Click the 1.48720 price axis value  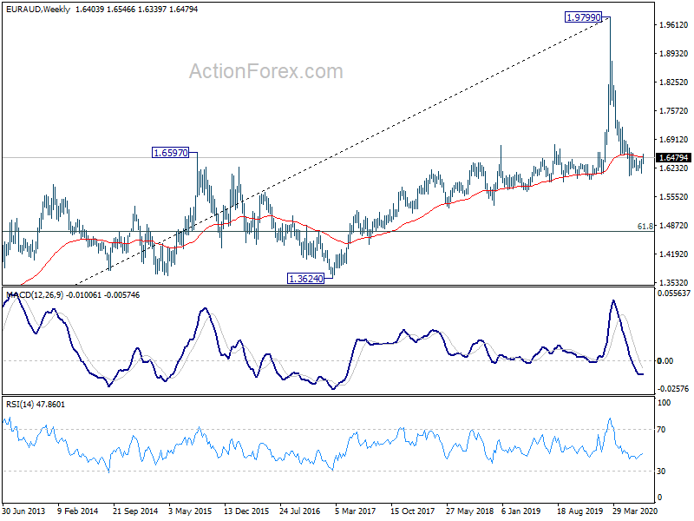(x=673, y=226)
